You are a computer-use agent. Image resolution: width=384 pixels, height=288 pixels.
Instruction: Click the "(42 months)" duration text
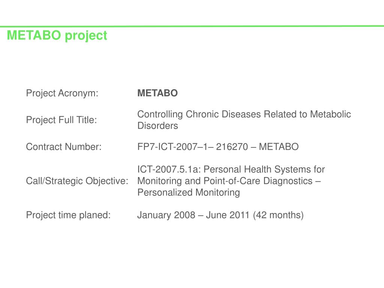click(278, 215)
